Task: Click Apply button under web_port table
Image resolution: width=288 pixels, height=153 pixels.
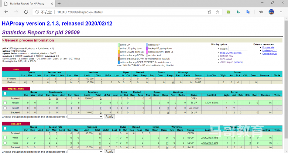Action: pyautogui.click(x=109, y=151)
